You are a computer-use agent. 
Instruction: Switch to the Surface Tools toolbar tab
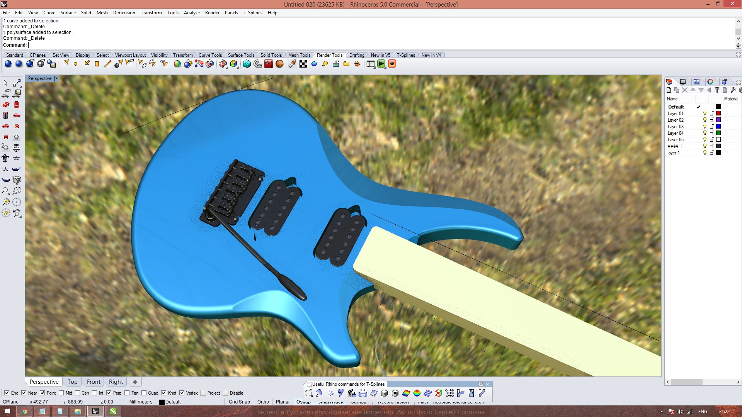click(x=241, y=55)
